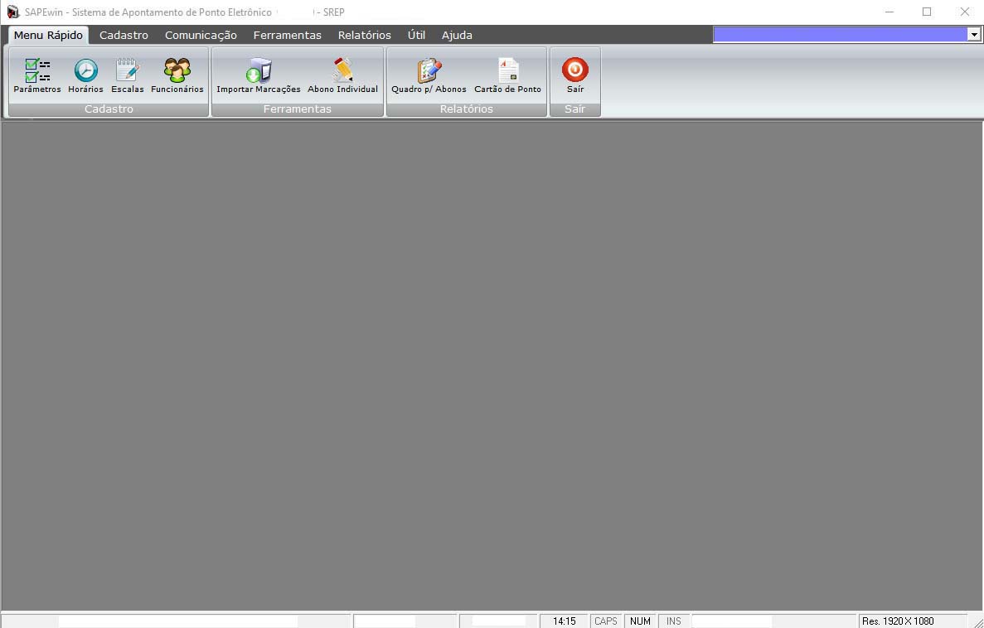
Task: Click the red Sair power icon
Action: 574,70
